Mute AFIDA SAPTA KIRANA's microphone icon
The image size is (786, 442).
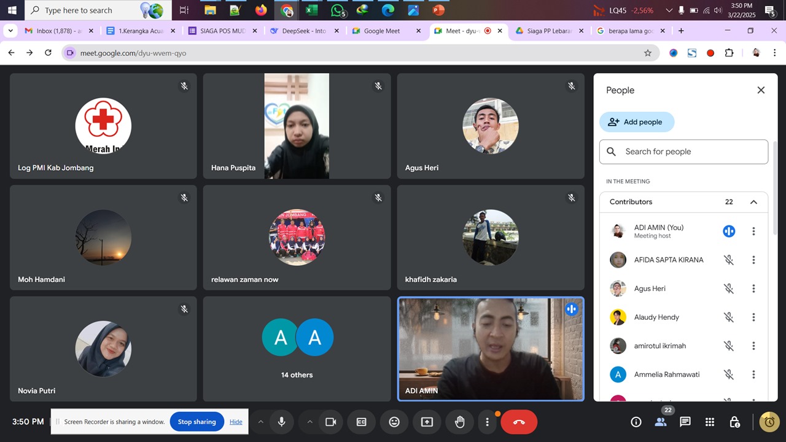pos(729,260)
